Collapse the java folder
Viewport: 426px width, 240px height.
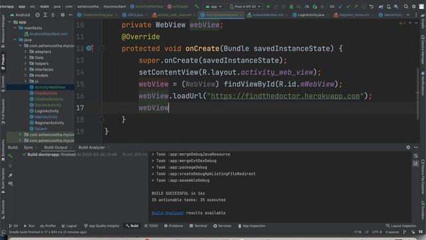pos(15,40)
